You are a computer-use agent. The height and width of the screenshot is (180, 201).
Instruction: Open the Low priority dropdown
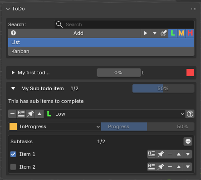click(x=115, y=114)
